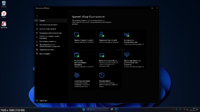Click green security icon in system tray
The height and width of the screenshot is (112, 200).
[177, 109]
